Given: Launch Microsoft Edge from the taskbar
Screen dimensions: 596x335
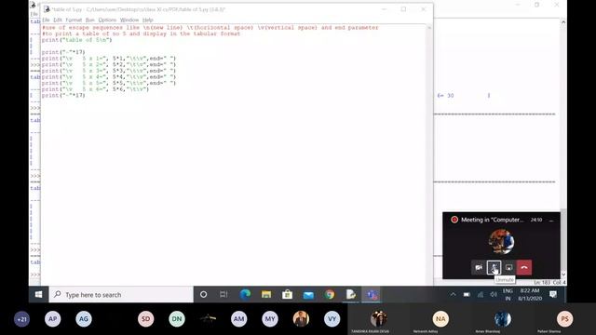Looking at the screenshot, I should coord(245,294).
